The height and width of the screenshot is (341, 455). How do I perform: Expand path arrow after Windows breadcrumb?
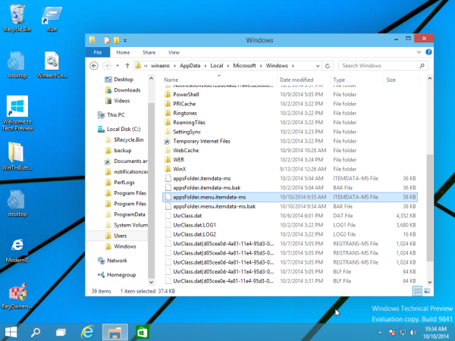tap(293, 66)
